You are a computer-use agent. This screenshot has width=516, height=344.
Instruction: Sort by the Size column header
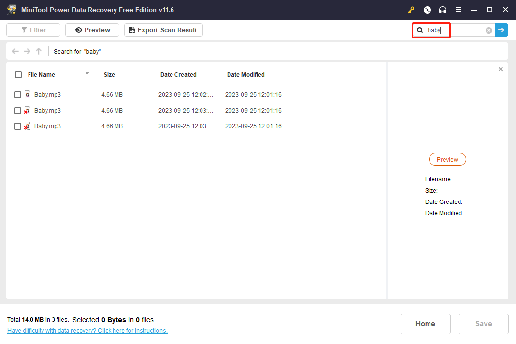click(109, 75)
